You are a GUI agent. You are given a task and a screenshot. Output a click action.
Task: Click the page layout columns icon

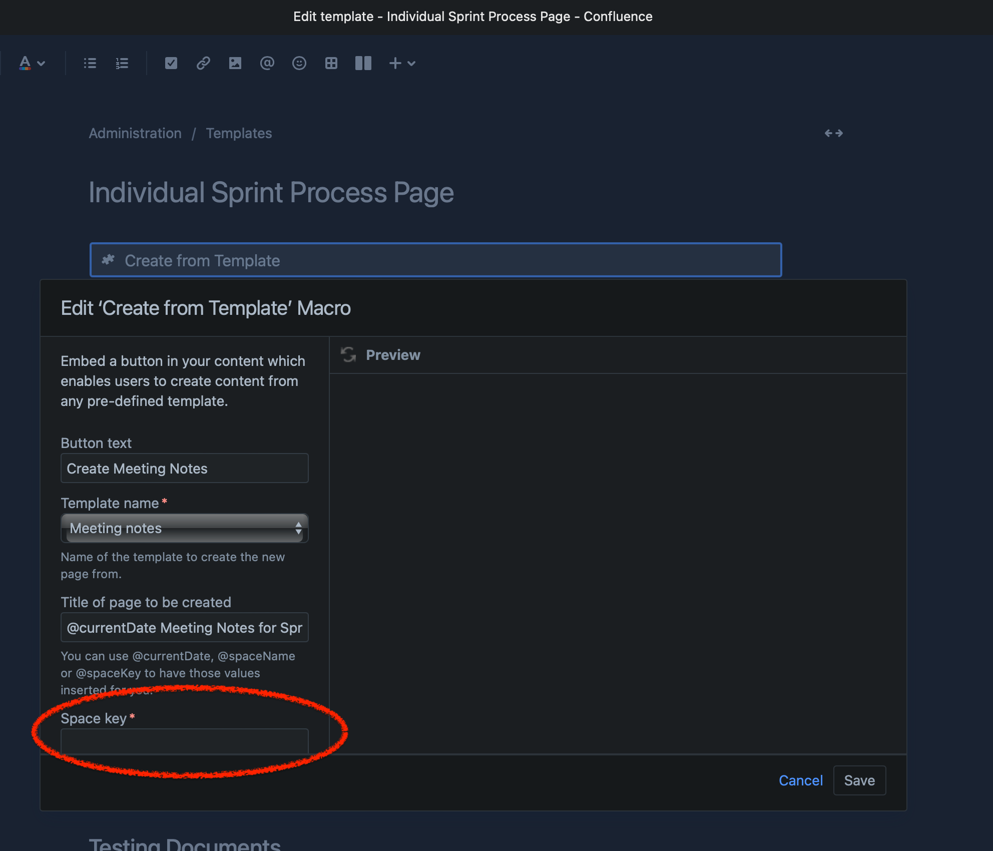click(x=363, y=63)
